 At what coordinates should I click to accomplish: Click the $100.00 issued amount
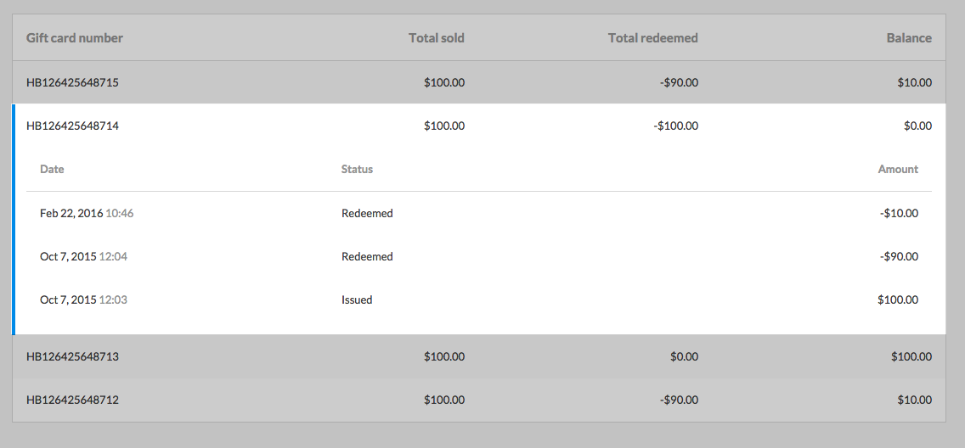coord(897,300)
